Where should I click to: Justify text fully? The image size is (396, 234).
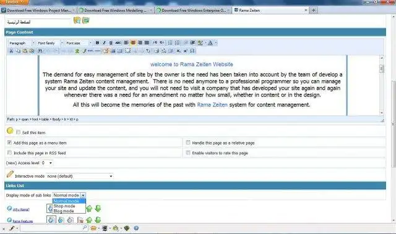[x=147, y=43]
